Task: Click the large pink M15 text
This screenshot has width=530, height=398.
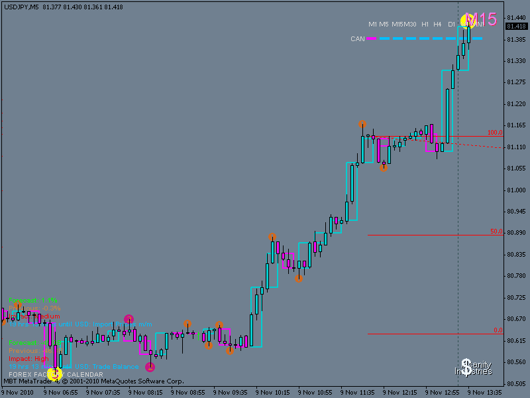Action: [x=481, y=19]
